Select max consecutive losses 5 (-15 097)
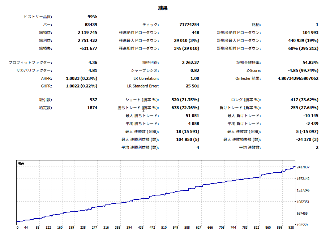Image resolution: width=334 pixels, height=237 pixels. 307,132
